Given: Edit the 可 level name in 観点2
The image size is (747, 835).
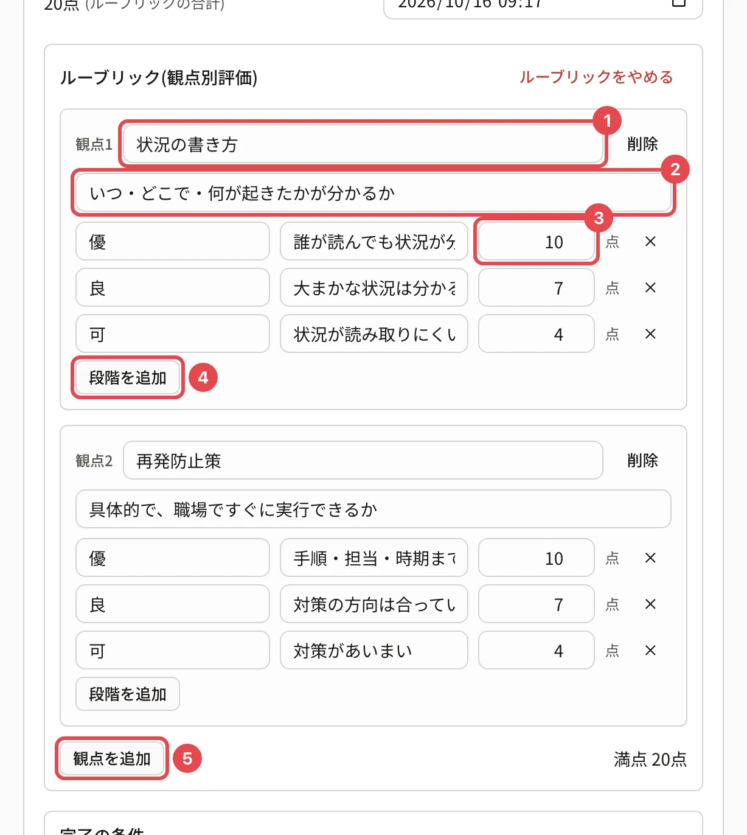Looking at the screenshot, I should click(x=173, y=651).
